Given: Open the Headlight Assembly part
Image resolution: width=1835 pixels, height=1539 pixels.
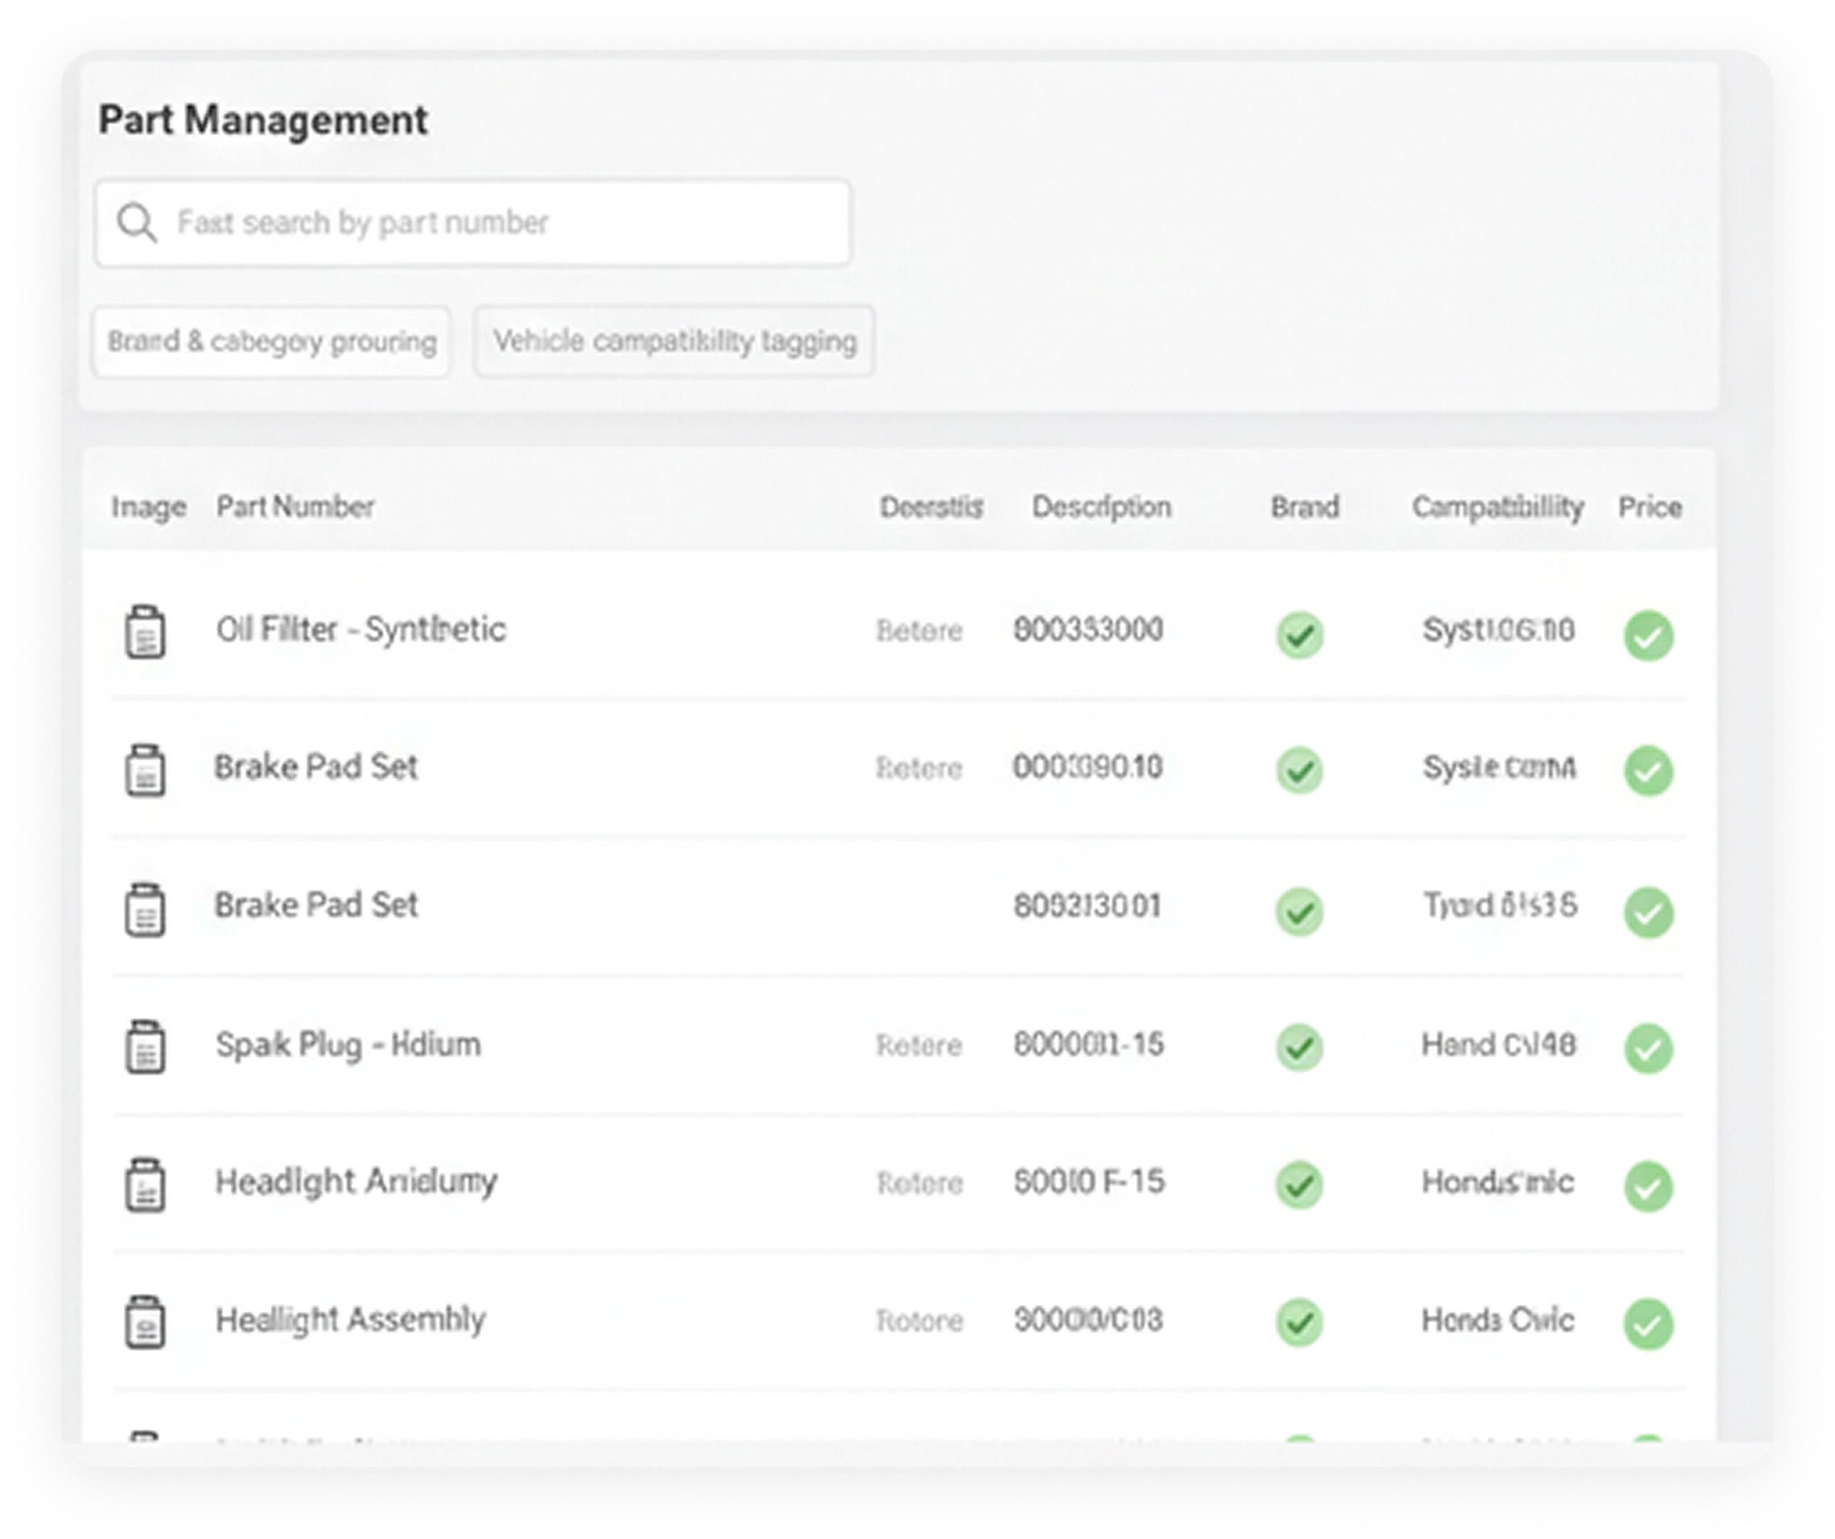Looking at the screenshot, I should (x=350, y=1320).
